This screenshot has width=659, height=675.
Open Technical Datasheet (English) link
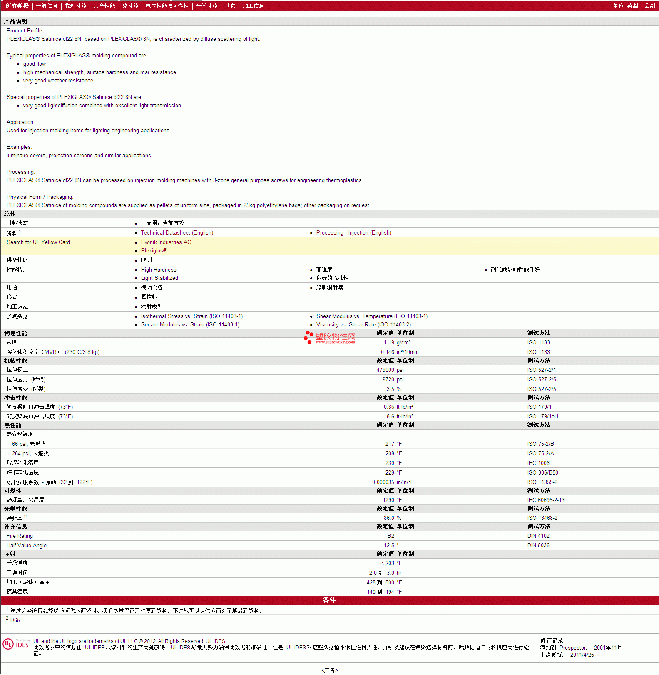point(177,233)
